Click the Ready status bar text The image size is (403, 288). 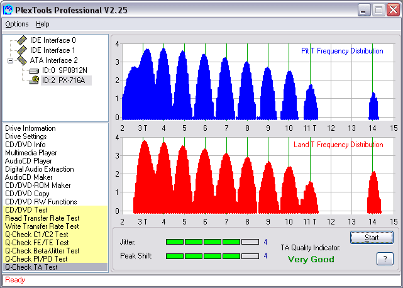point(15,280)
